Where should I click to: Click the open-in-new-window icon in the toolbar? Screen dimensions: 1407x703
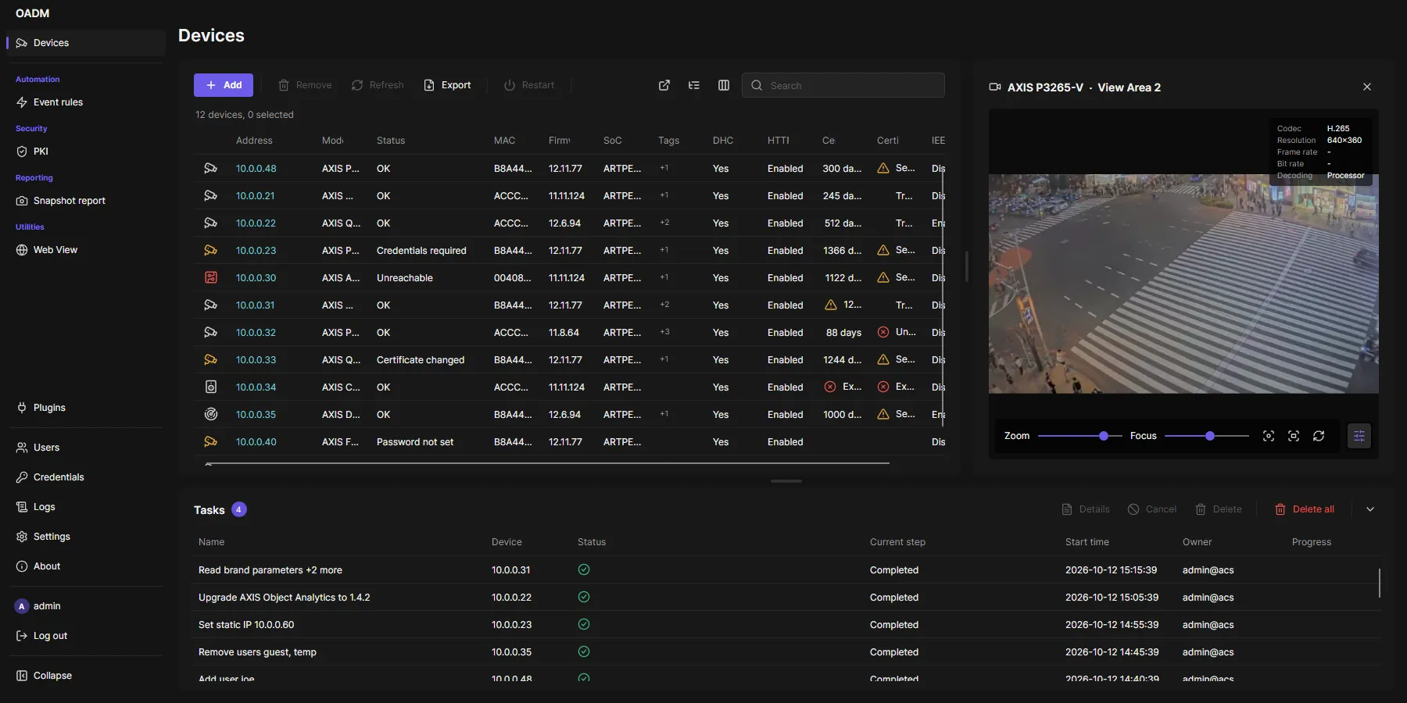[x=664, y=85]
